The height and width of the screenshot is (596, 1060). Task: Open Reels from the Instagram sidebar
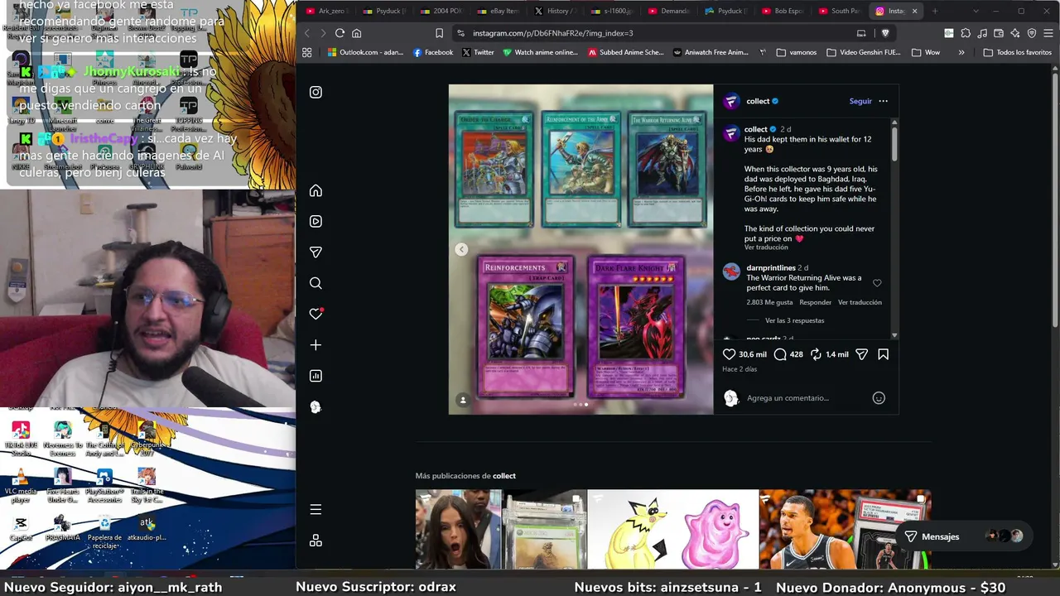(316, 221)
